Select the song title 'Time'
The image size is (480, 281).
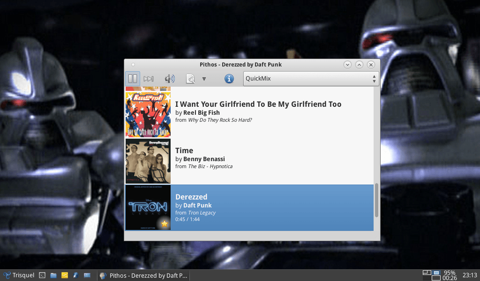(184, 150)
